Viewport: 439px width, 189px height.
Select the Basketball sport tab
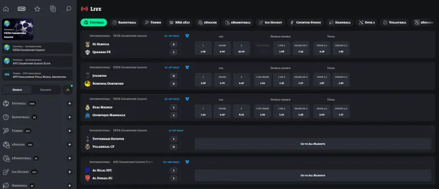pyautogui.click(x=124, y=22)
